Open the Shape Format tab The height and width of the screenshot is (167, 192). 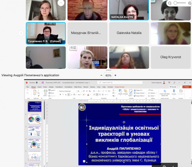(119, 87)
